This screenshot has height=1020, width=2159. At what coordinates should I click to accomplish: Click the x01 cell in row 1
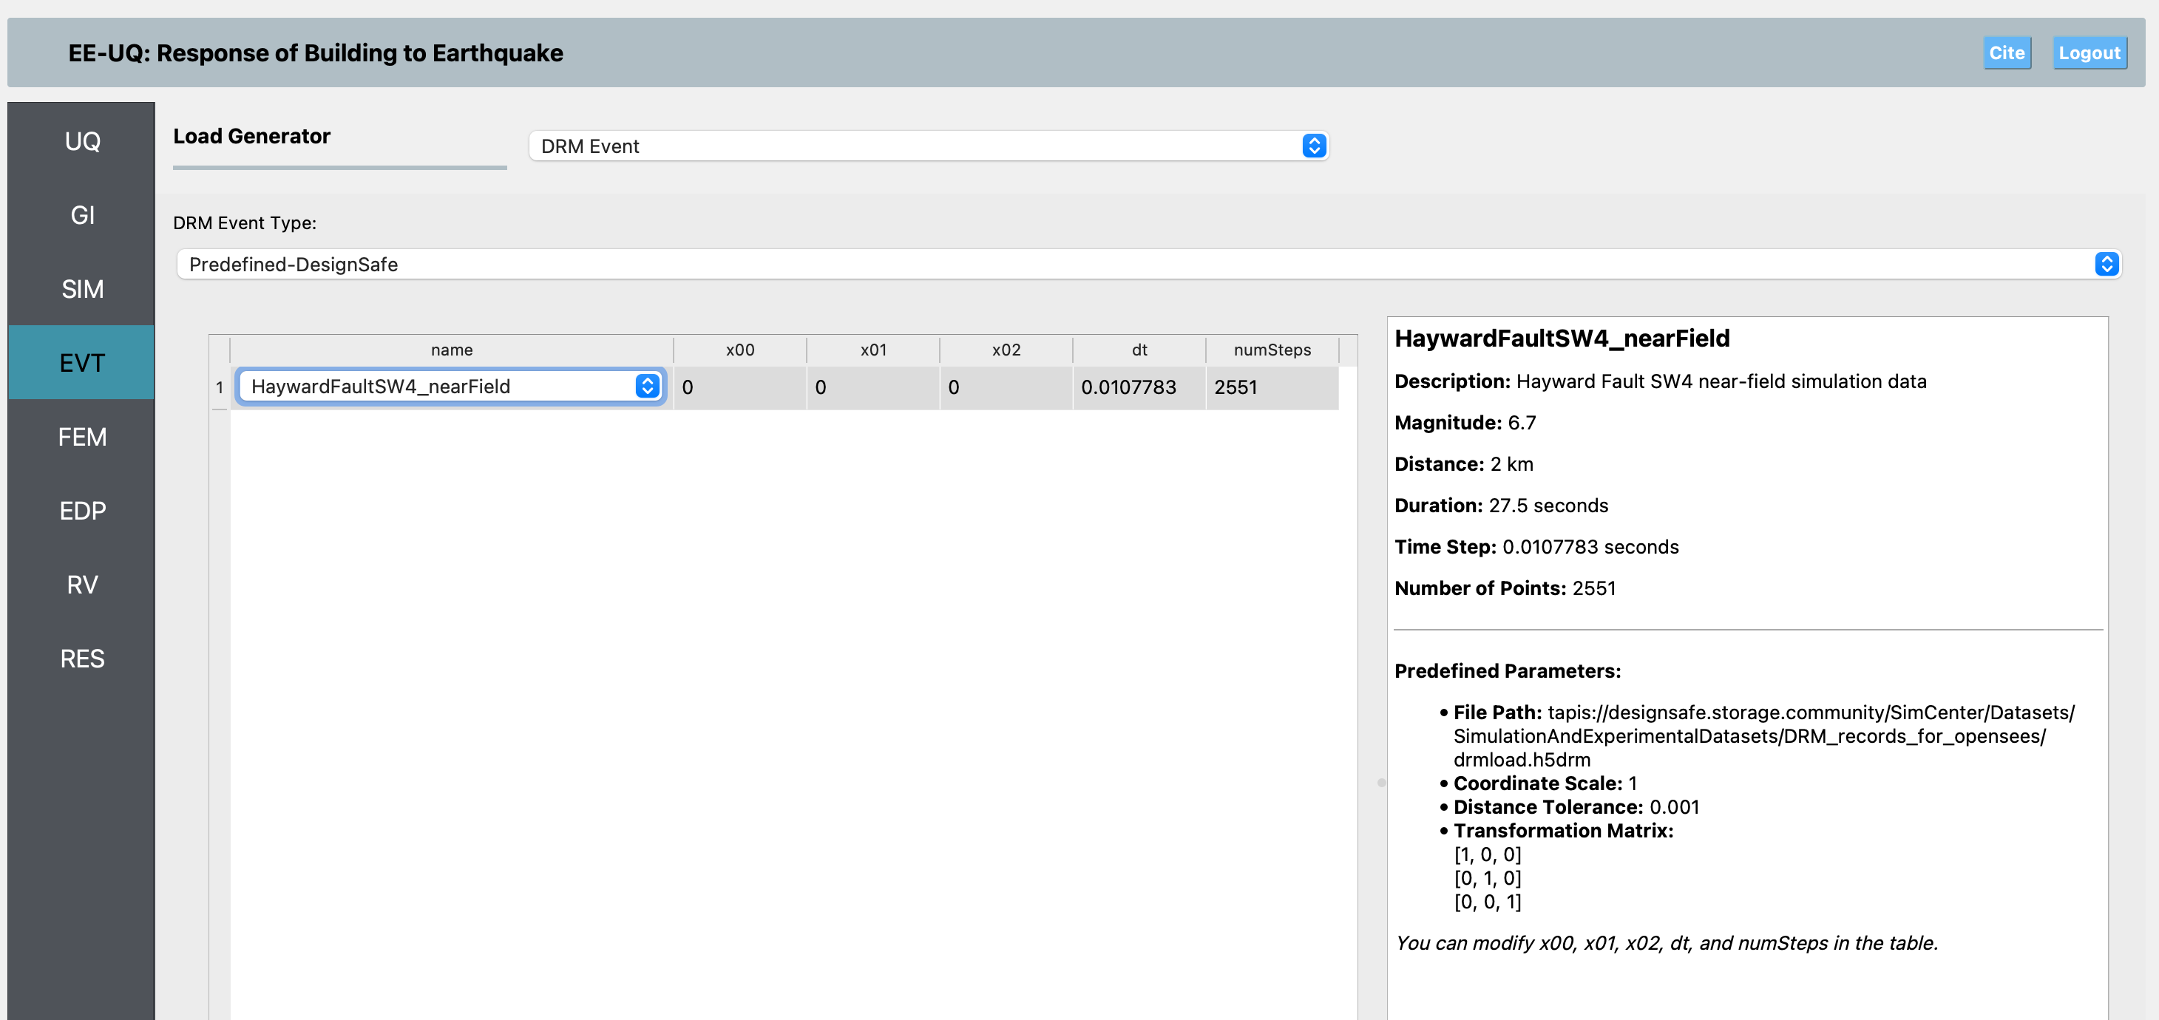coord(872,387)
